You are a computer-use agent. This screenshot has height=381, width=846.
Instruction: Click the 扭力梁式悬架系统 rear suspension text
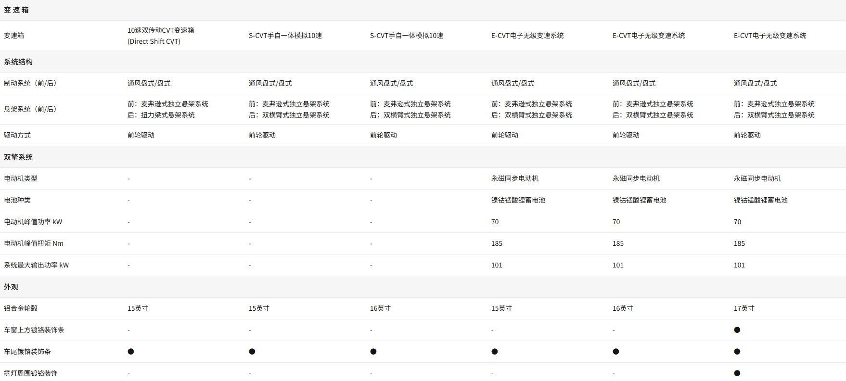tap(167, 115)
